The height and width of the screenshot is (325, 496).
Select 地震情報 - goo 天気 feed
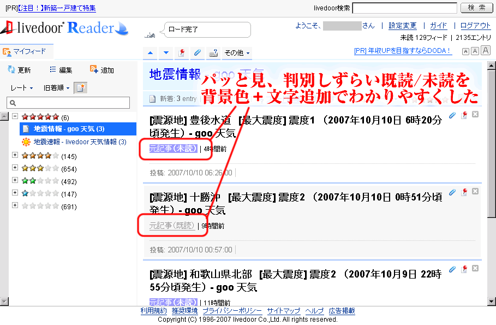(x=78, y=129)
